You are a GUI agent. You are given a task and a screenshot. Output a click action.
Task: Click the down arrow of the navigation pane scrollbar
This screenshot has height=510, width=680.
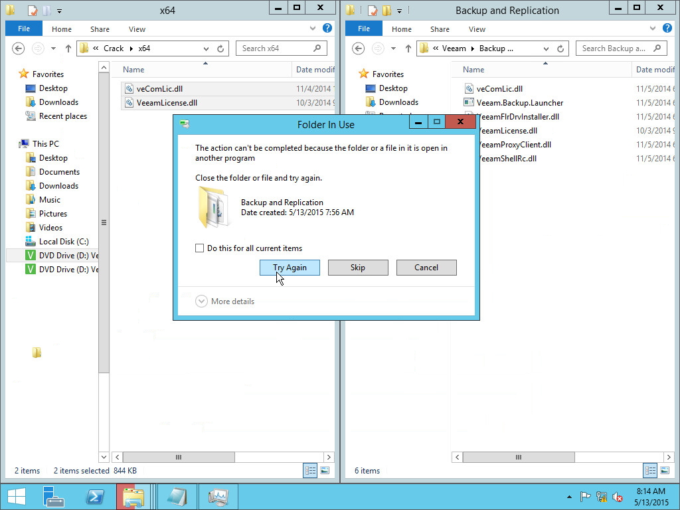pos(104,457)
